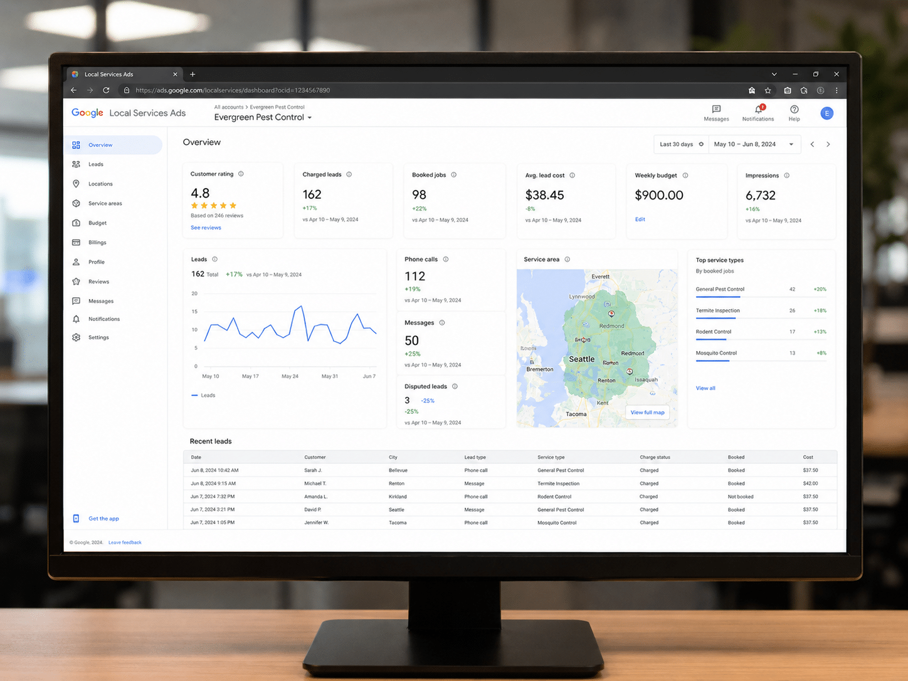Screen dimensions: 908x681
Task: Open Notifications bell in top header
Action: click(759, 109)
